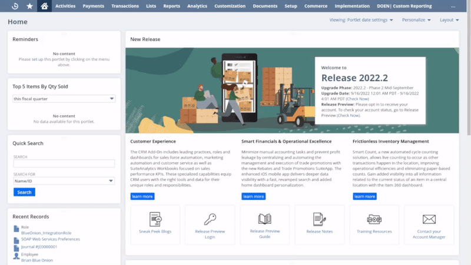Open the Recent Records clock icon

coord(15,6)
